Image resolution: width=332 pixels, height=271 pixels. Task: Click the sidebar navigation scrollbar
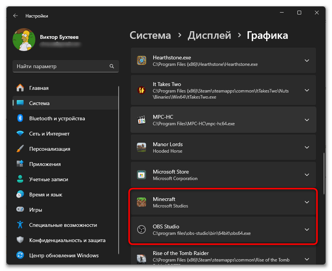(119, 170)
